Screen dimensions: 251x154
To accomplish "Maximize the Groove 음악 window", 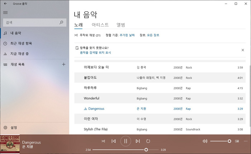I will 236,4.
